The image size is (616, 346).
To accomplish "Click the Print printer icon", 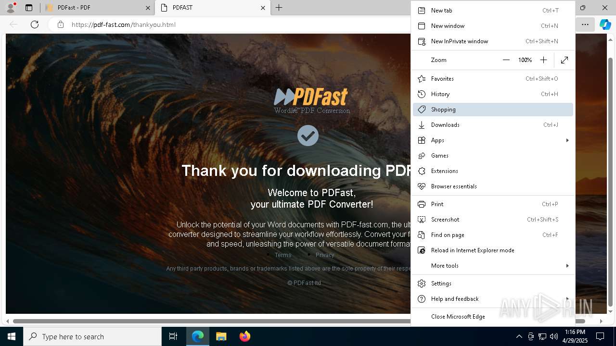I will point(422,204).
